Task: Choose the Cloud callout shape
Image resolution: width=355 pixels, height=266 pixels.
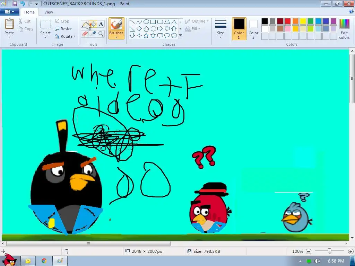Action: click(x=174, y=36)
